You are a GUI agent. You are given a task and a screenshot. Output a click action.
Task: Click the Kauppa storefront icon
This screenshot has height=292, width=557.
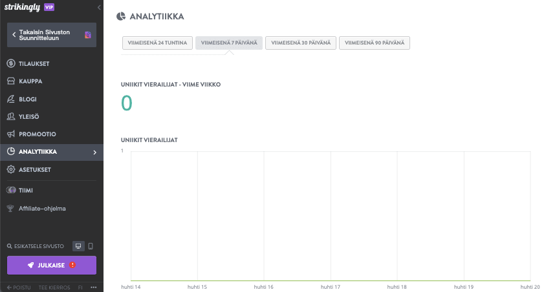(11, 81)
